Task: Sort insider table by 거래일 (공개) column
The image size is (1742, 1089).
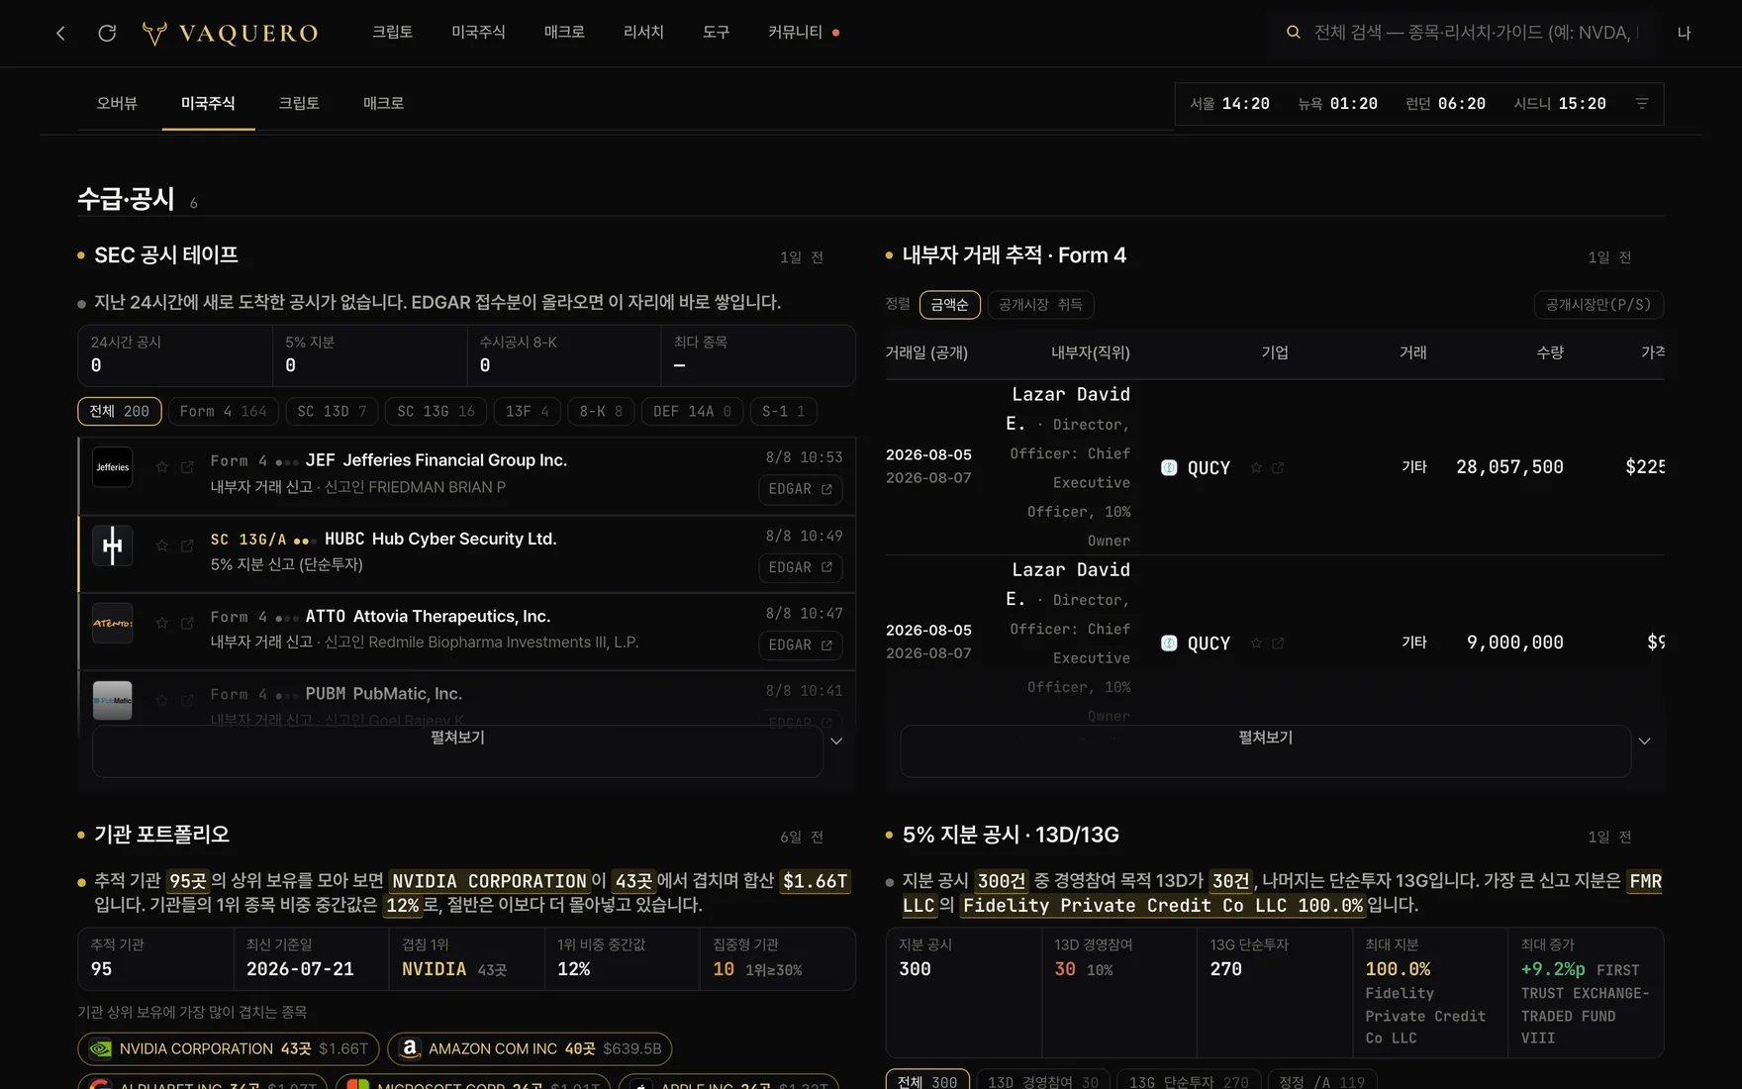Action: pyautogui.click(x=926, y=352)
